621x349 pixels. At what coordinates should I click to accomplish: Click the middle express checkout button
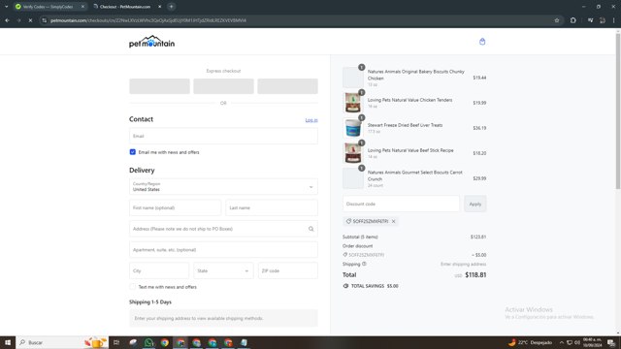pos(223,86)
